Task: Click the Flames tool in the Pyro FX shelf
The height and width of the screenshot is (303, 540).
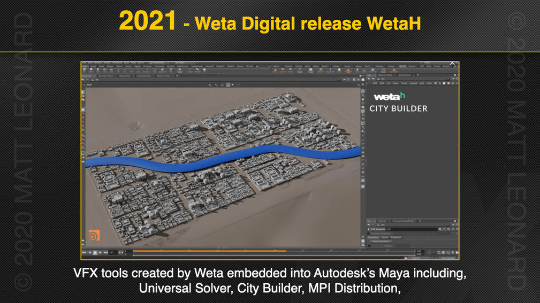Action: pyautogui.click(x=275, y=70)
